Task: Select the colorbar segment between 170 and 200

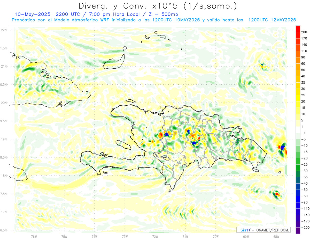Action: (298, 35)
